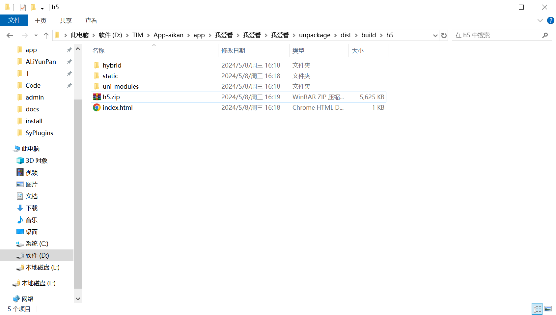Select the h5.zip WinRAR archive icon
Screen dimensions: 556x315
click(97, 97)
